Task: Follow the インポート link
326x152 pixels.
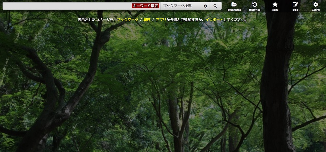Action: [214, 20]
